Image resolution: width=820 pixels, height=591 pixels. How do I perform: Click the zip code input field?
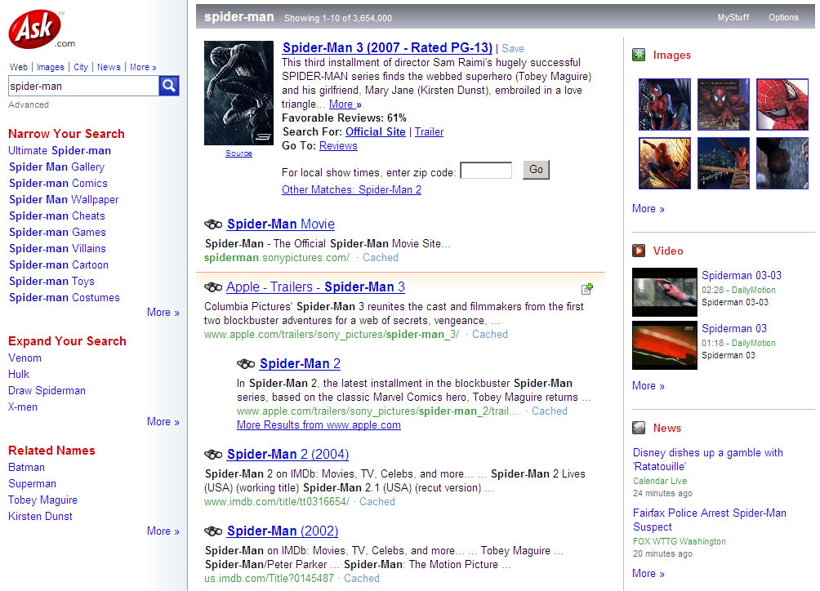(x=486, y=171)
